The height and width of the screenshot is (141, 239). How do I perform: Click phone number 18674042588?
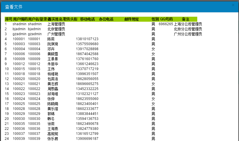pyautogui.click(x=87, y=54)
